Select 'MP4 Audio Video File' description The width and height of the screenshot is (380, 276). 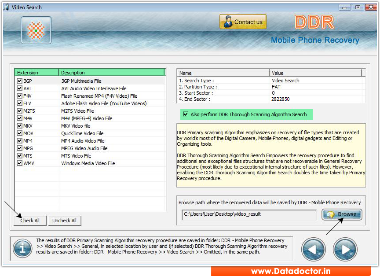(x=83, y=141)
